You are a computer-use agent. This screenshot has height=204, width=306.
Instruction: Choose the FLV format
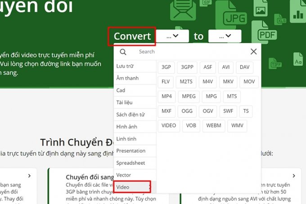tap(166, 82)
